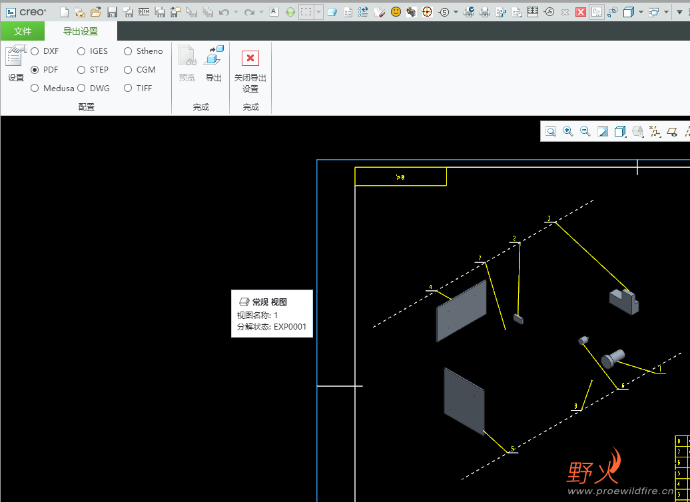This screenshot has width=690, height=502.
Task: Click the Zoom In magnifier icon
Action: tap(568, 131)
